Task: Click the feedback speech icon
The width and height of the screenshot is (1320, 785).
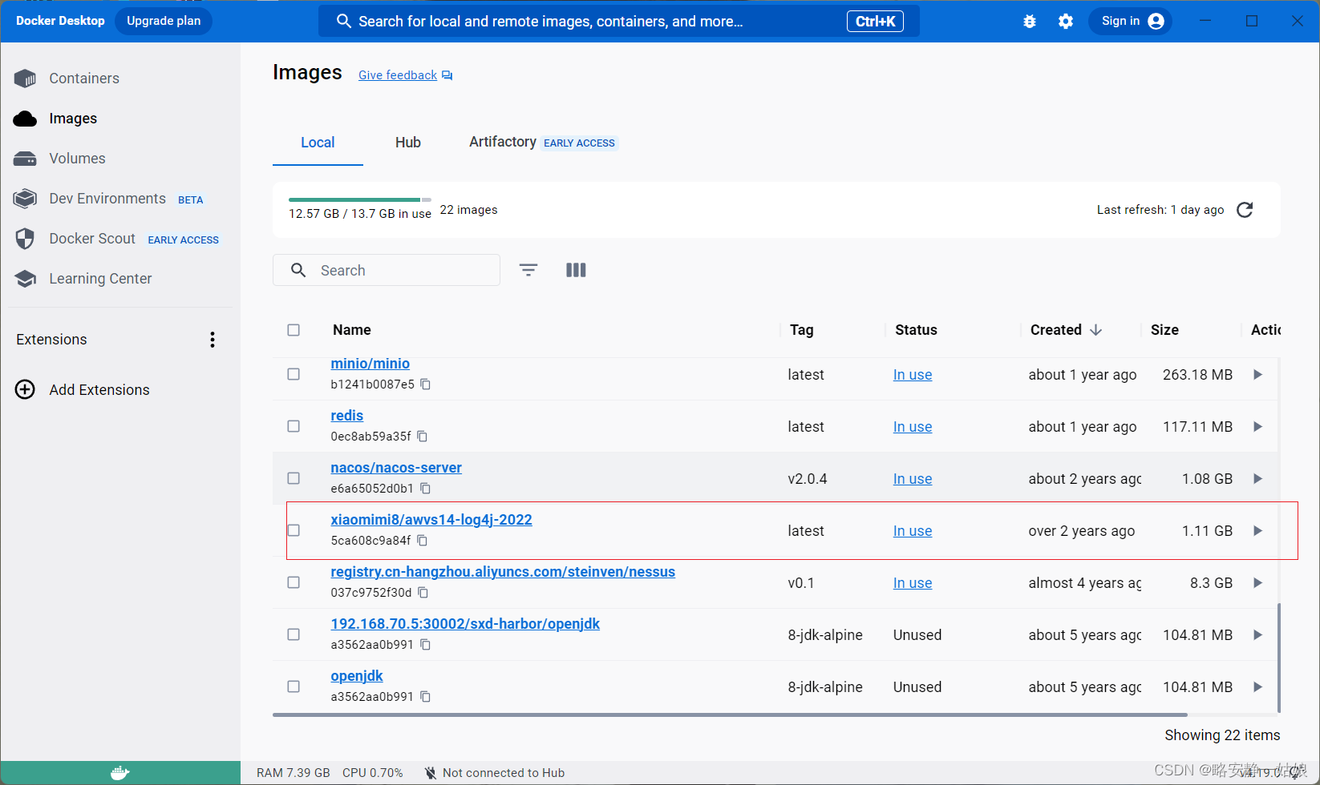Action: [447, 75]
